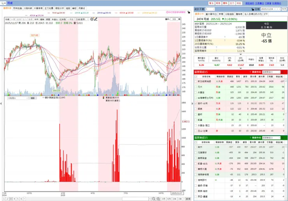Viewport: 288px width, 201px height.
Task: Open the chart settings gear icon
Action: click(92, 19)
